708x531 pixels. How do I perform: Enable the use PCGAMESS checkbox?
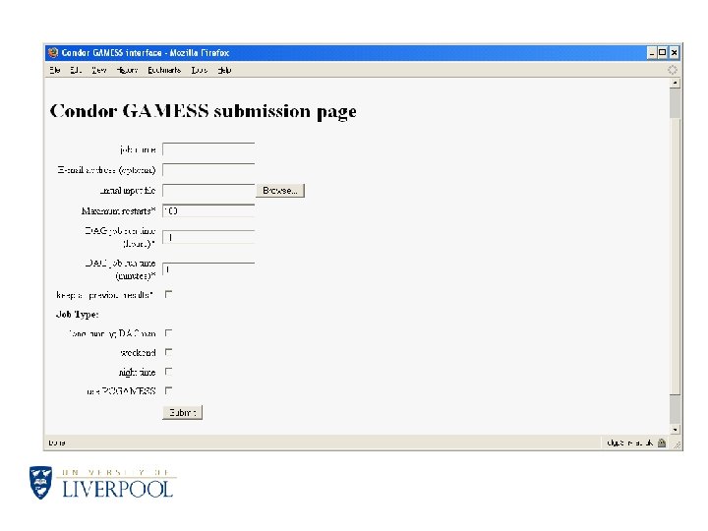point(168,390)
